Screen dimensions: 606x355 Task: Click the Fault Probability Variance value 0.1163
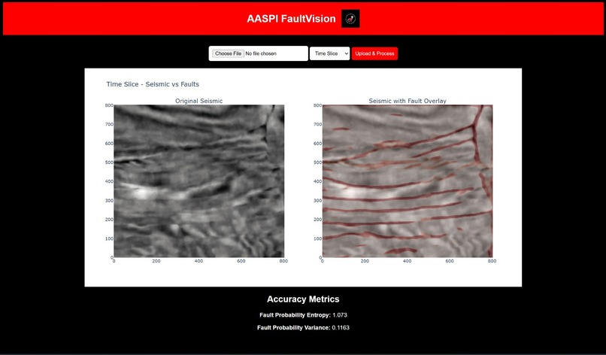(341, 327)
